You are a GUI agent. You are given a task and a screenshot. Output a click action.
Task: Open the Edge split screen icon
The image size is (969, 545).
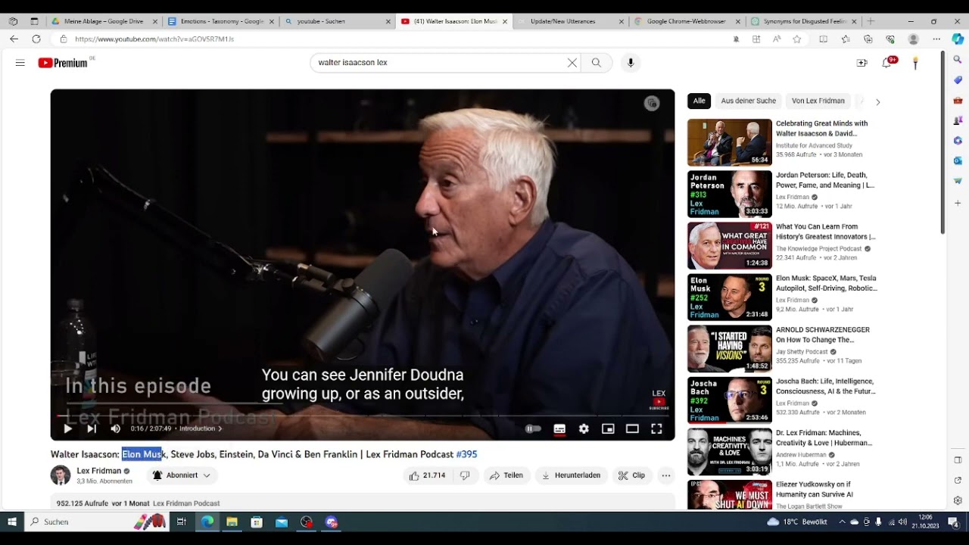[825, 39]
